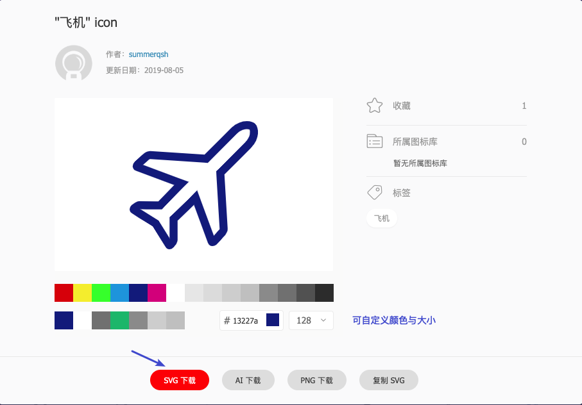Click the airplane icon preview image
582x405 pixels.
[193, 184]
